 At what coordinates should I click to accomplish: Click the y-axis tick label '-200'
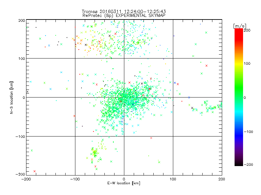(x=20, y=174)
